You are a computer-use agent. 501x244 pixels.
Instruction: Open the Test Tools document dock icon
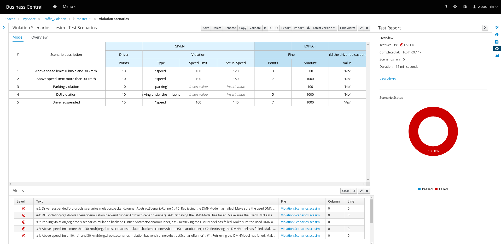(497, 42)
